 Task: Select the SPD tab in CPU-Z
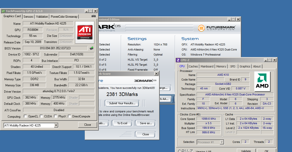(233, 66)
